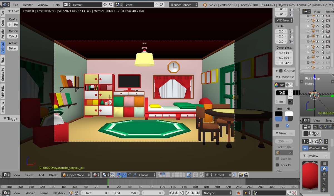Jump to the start frame

171,193
